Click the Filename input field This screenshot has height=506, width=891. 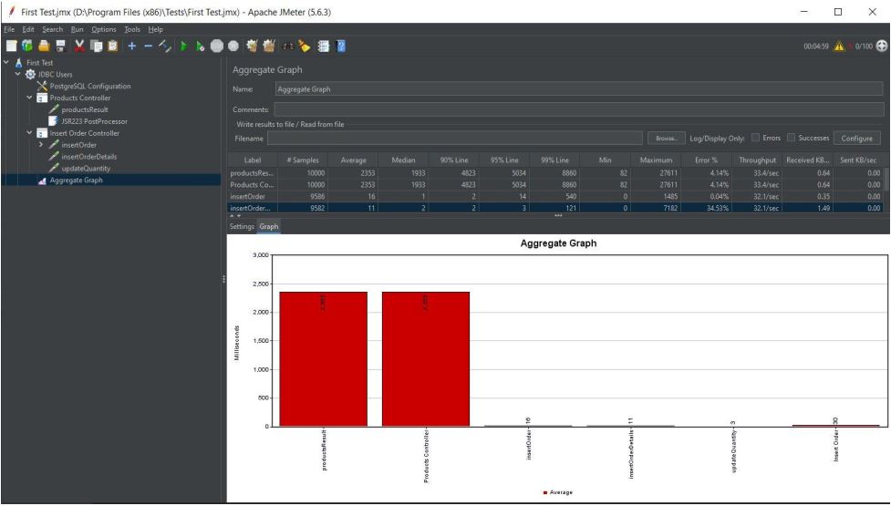coord(456,138)
